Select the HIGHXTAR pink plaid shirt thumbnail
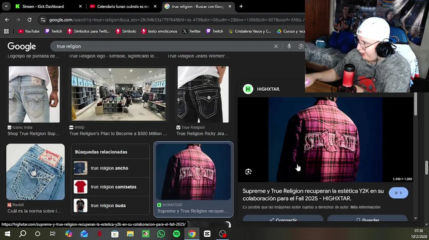This screenshot has height=240, width=429. coord(193,172)
